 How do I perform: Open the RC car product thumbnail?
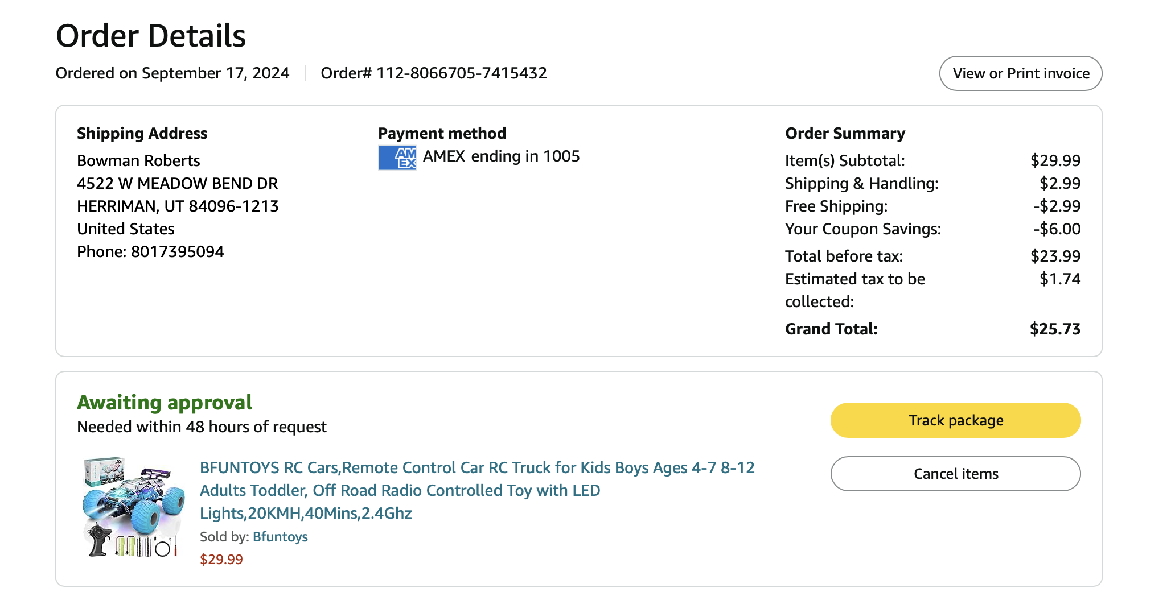[134, 507]
